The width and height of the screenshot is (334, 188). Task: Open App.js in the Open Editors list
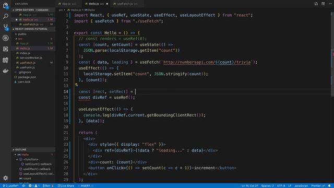tap(33, 15)
